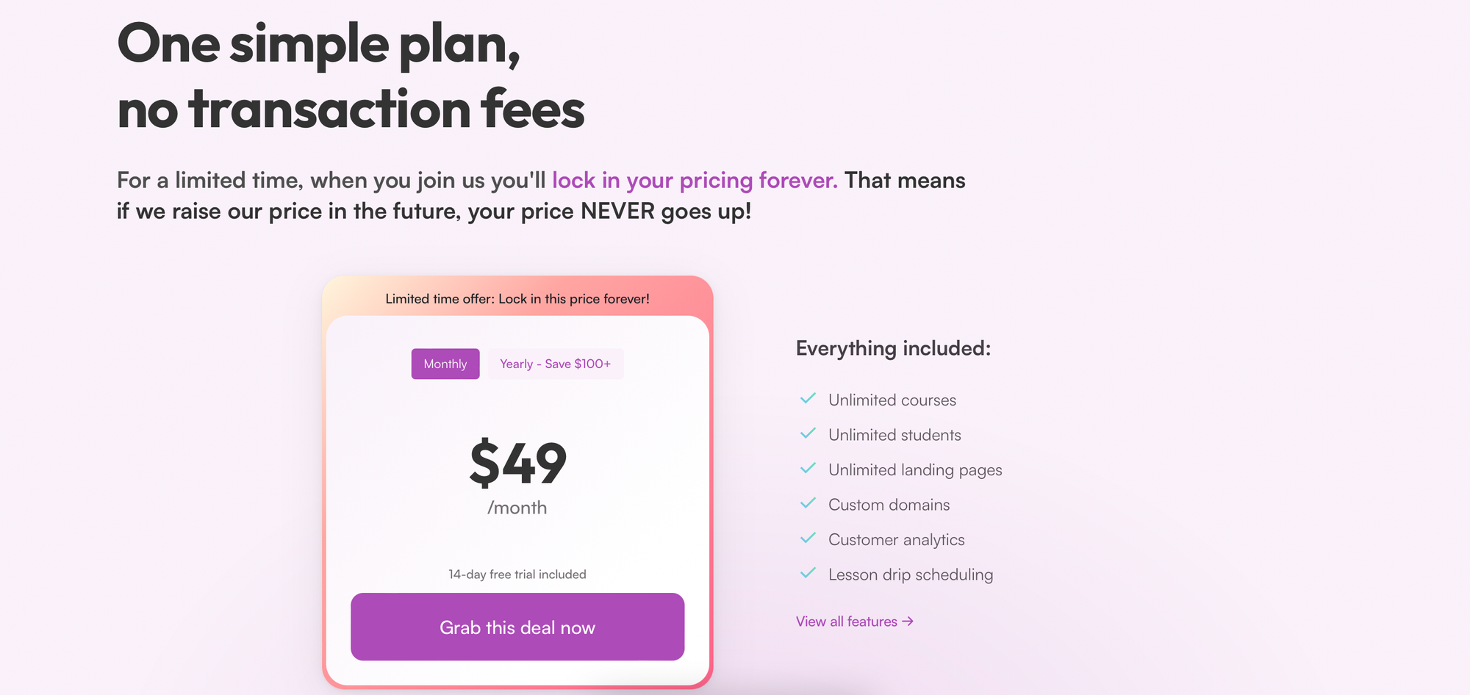Click the $49 price display

point(517,461)
